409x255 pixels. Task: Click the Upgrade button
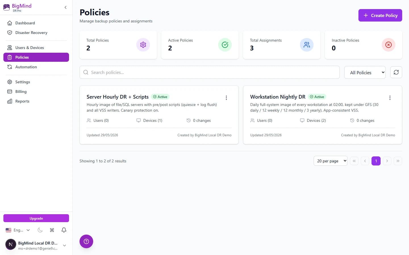click(36, 218)
